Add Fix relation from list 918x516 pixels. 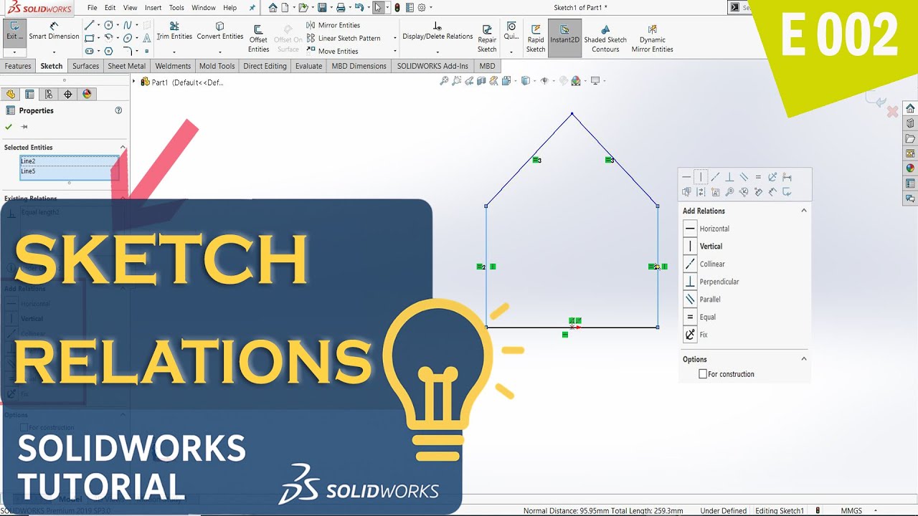(x=696, y=335)
